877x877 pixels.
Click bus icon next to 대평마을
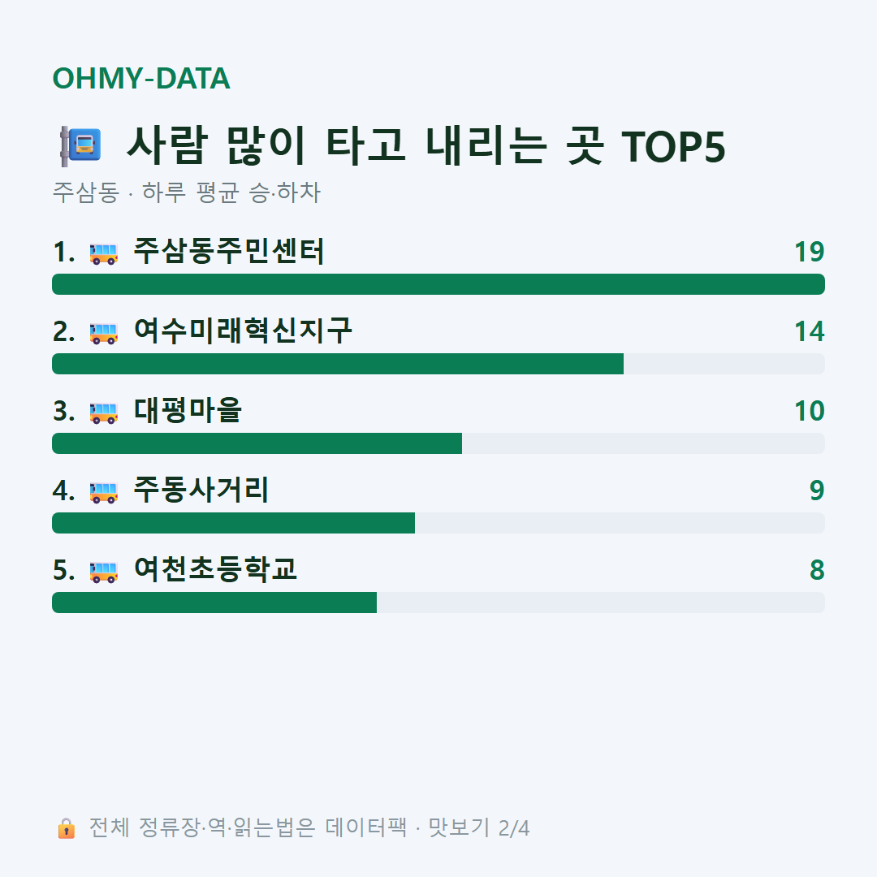coord(103,413)
